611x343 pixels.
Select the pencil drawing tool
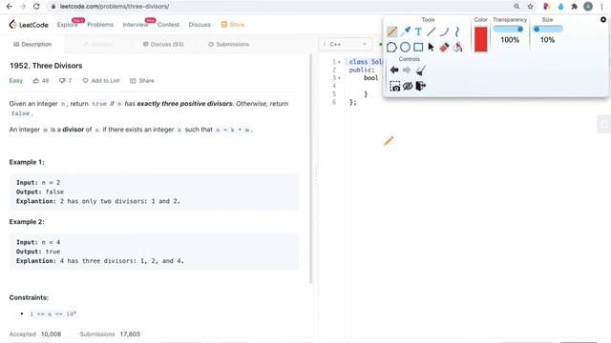[x=392, y=31]
